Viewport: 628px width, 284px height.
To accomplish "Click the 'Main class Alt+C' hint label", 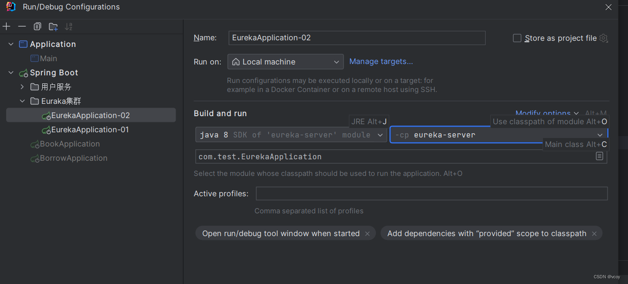I will coord(576,144).
